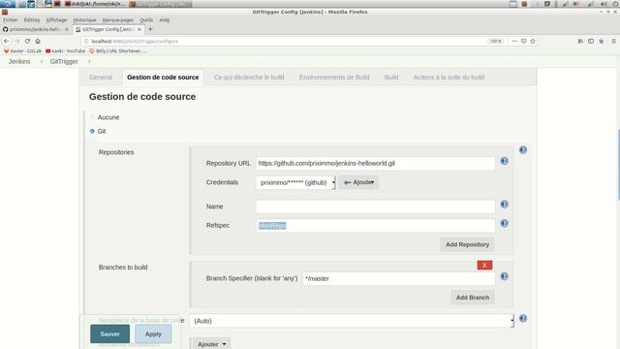Click the Add Repository button

pos(467,244)
